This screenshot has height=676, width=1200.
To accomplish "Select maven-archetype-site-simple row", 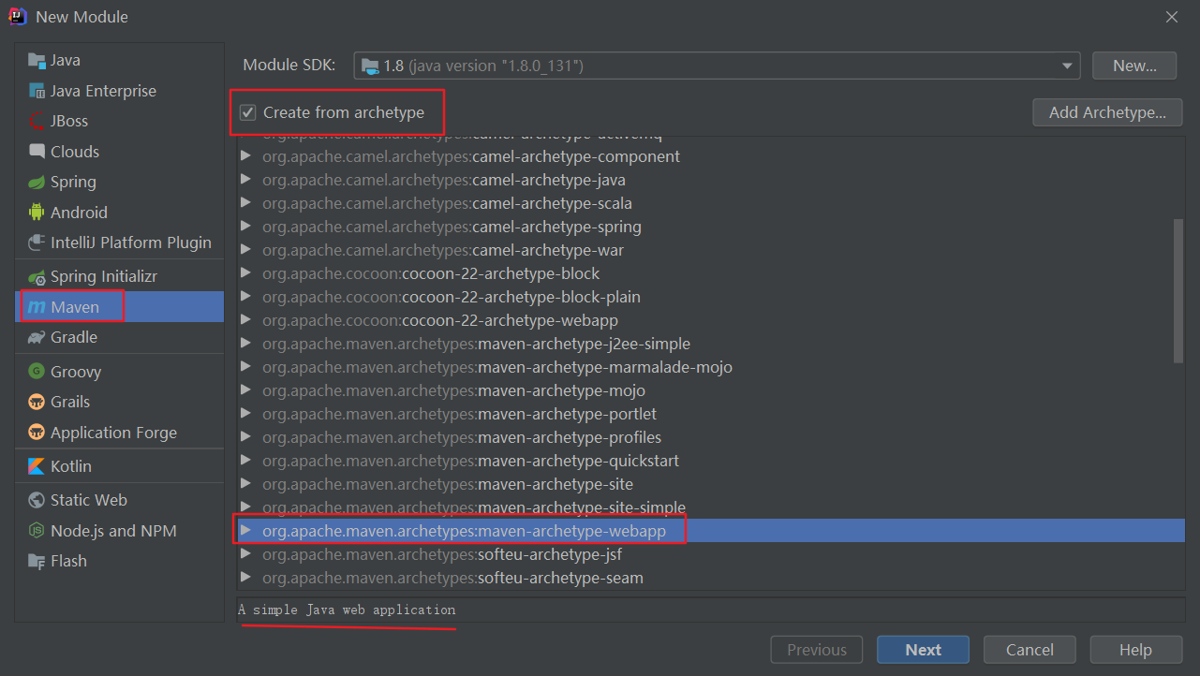I will pyautogui.click(x=711, y=507).
